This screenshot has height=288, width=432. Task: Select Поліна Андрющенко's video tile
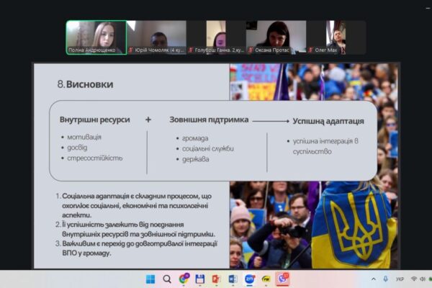point(96,37)
